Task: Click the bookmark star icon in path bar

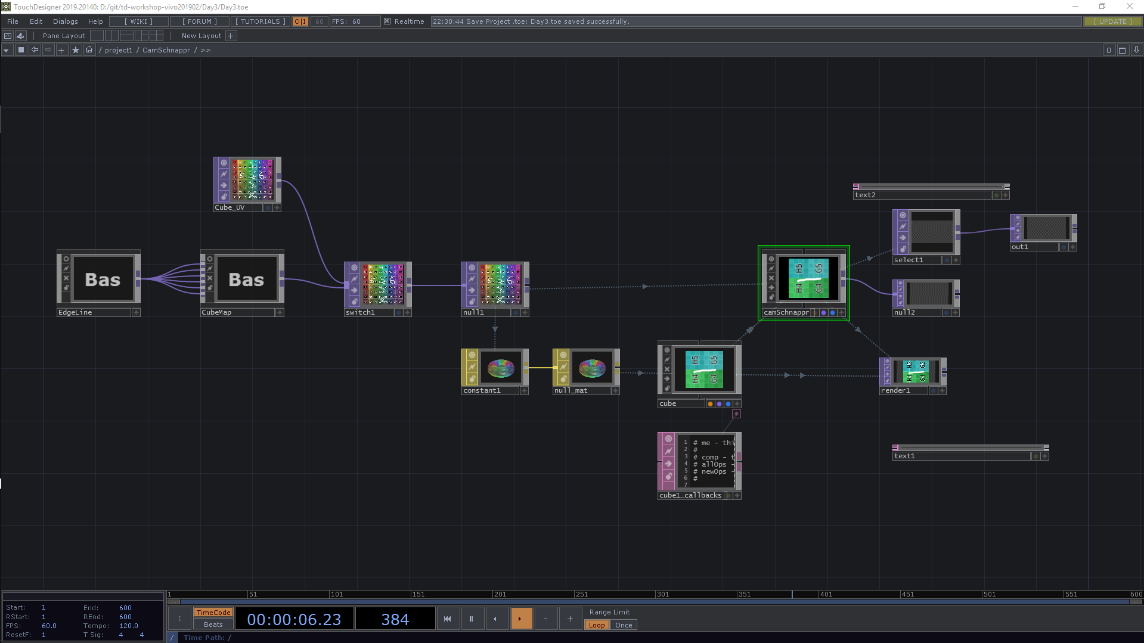Action: click(x=75, y=50)
